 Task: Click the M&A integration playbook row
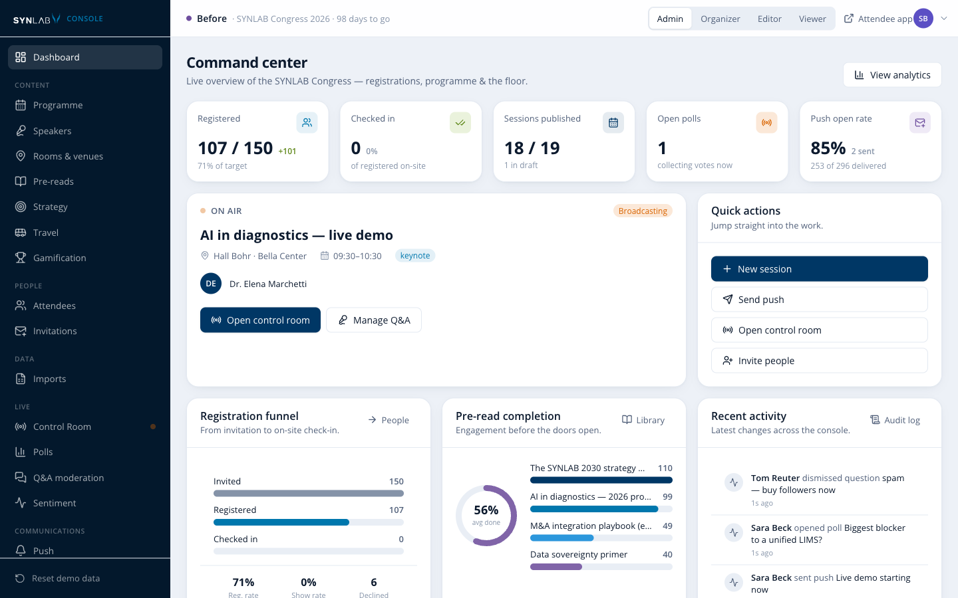(601, 532)
